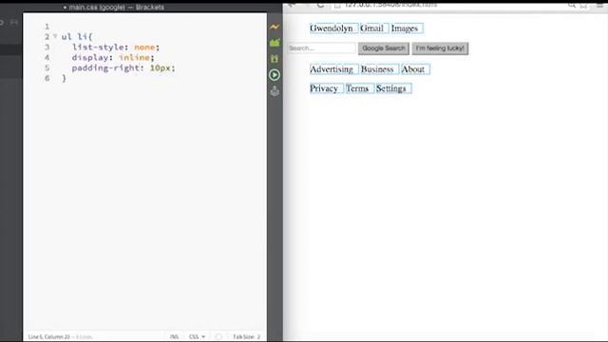The height and width of the screenshot is (342, 608).
Task: Click the gray bottom icon in Brackets toolbar
Action: click(275, 91)
